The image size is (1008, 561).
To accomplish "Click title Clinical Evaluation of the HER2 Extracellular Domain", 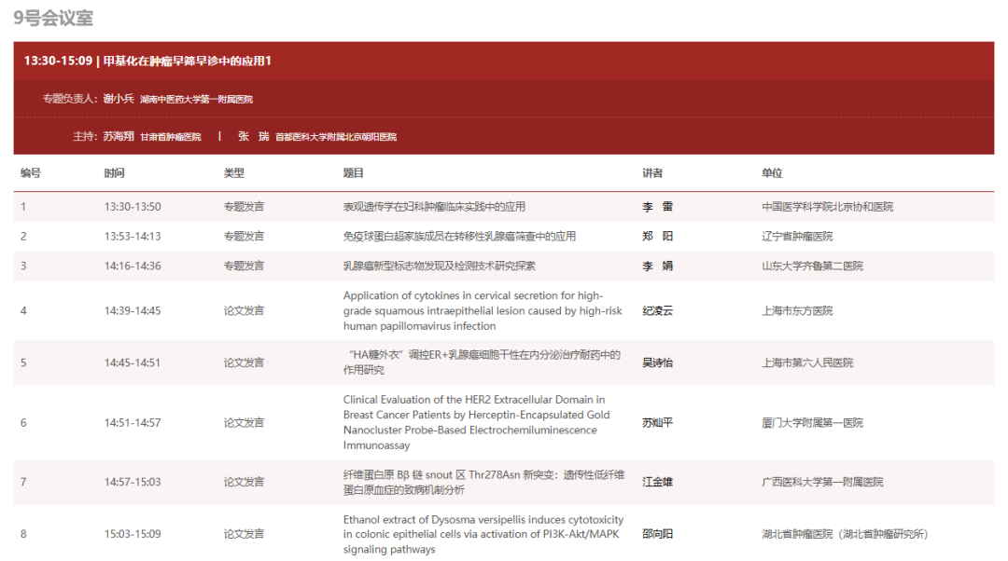I will [476, 422].
